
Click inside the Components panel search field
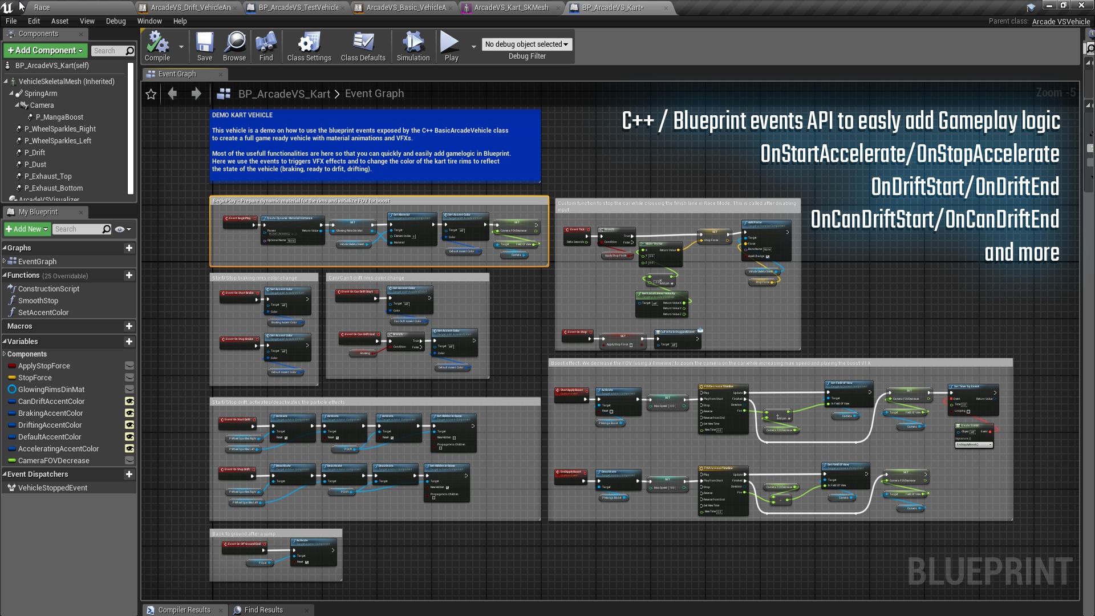[x=112, y=50]
